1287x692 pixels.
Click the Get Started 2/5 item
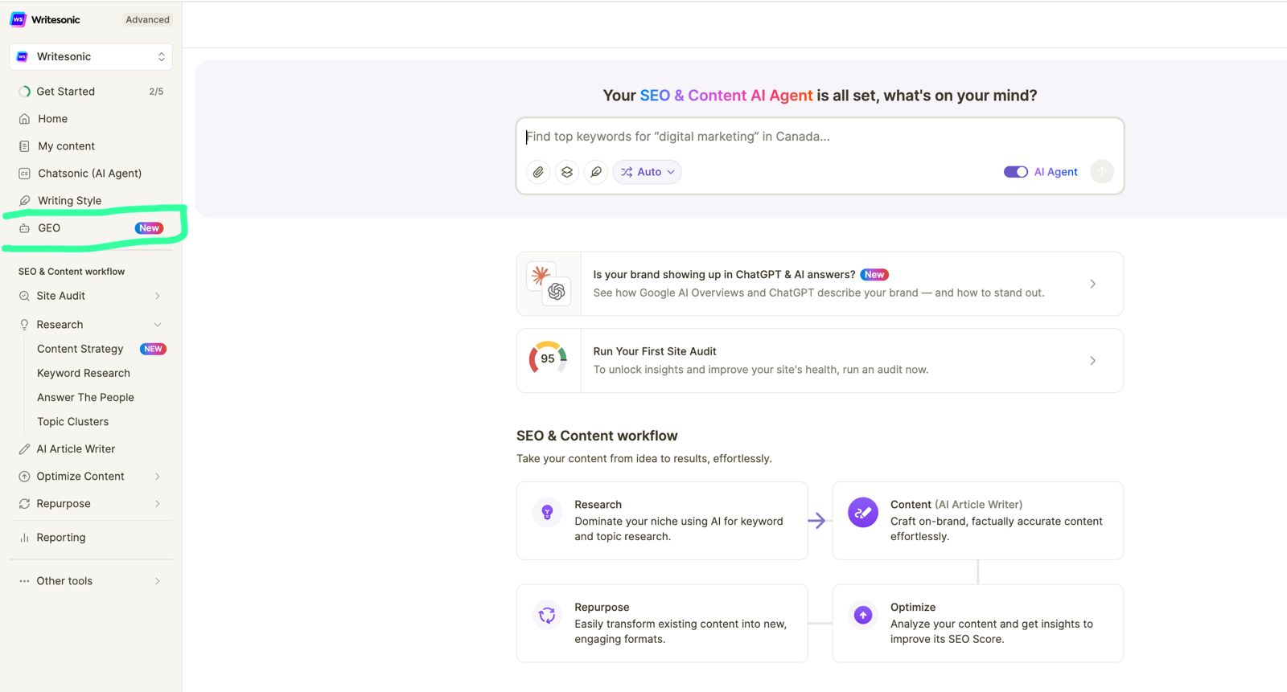coord(91,92)
